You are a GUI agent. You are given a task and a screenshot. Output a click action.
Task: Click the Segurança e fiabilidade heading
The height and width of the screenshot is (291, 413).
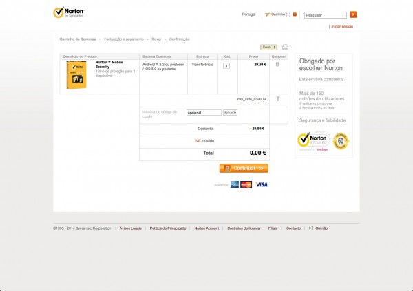(x=322, y=120)
